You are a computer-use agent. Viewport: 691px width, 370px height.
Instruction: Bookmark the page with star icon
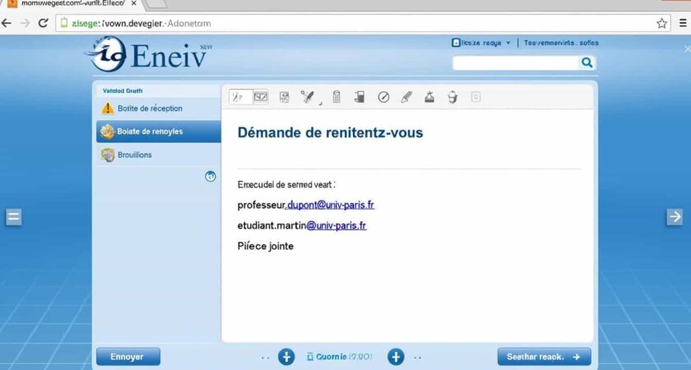662,23
